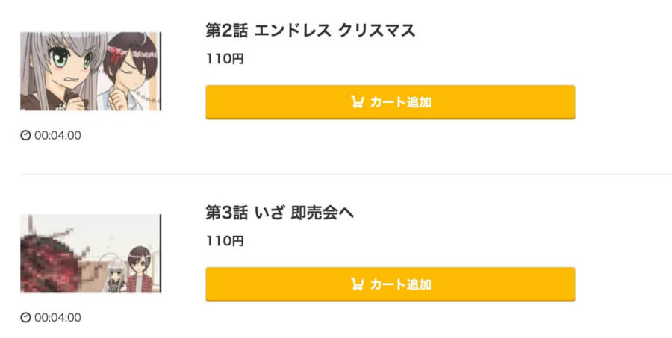
Task: Open the 第3話 いざ 即売会へ title
Action: click(280, 213)
